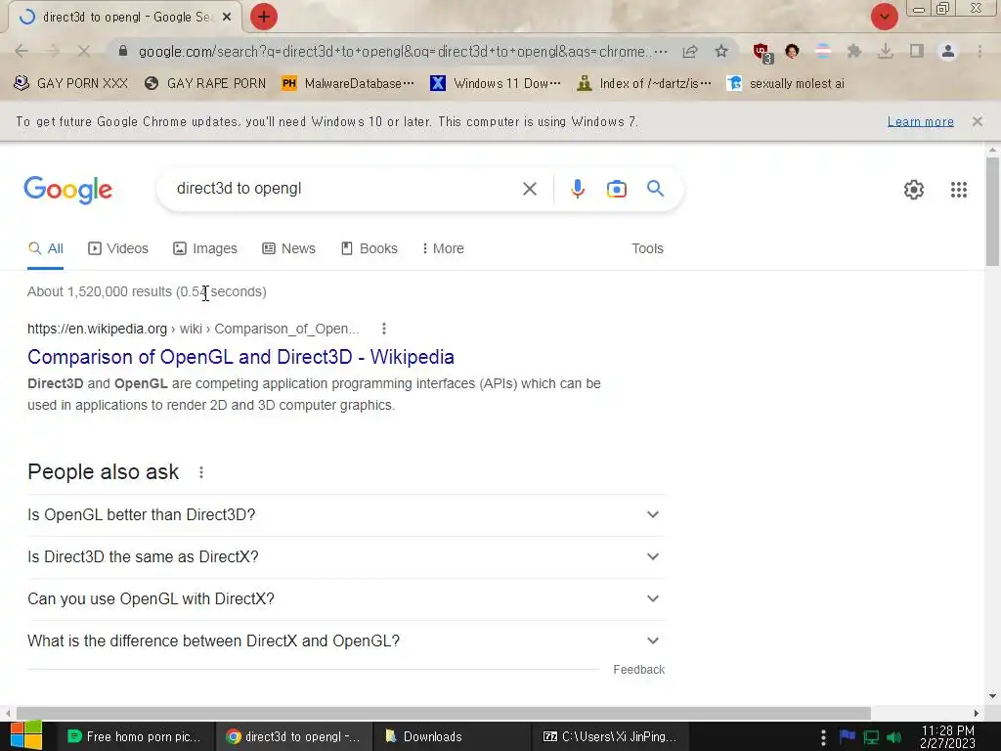1001x751 pixels.
Task: Stop loading the current page
Action: tap(84, 51)
